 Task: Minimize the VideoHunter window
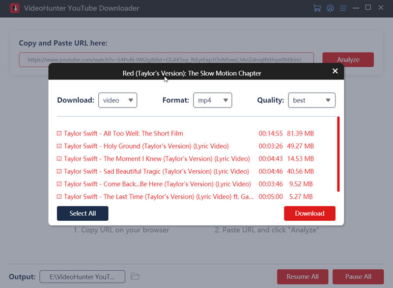tap(356, 8)
